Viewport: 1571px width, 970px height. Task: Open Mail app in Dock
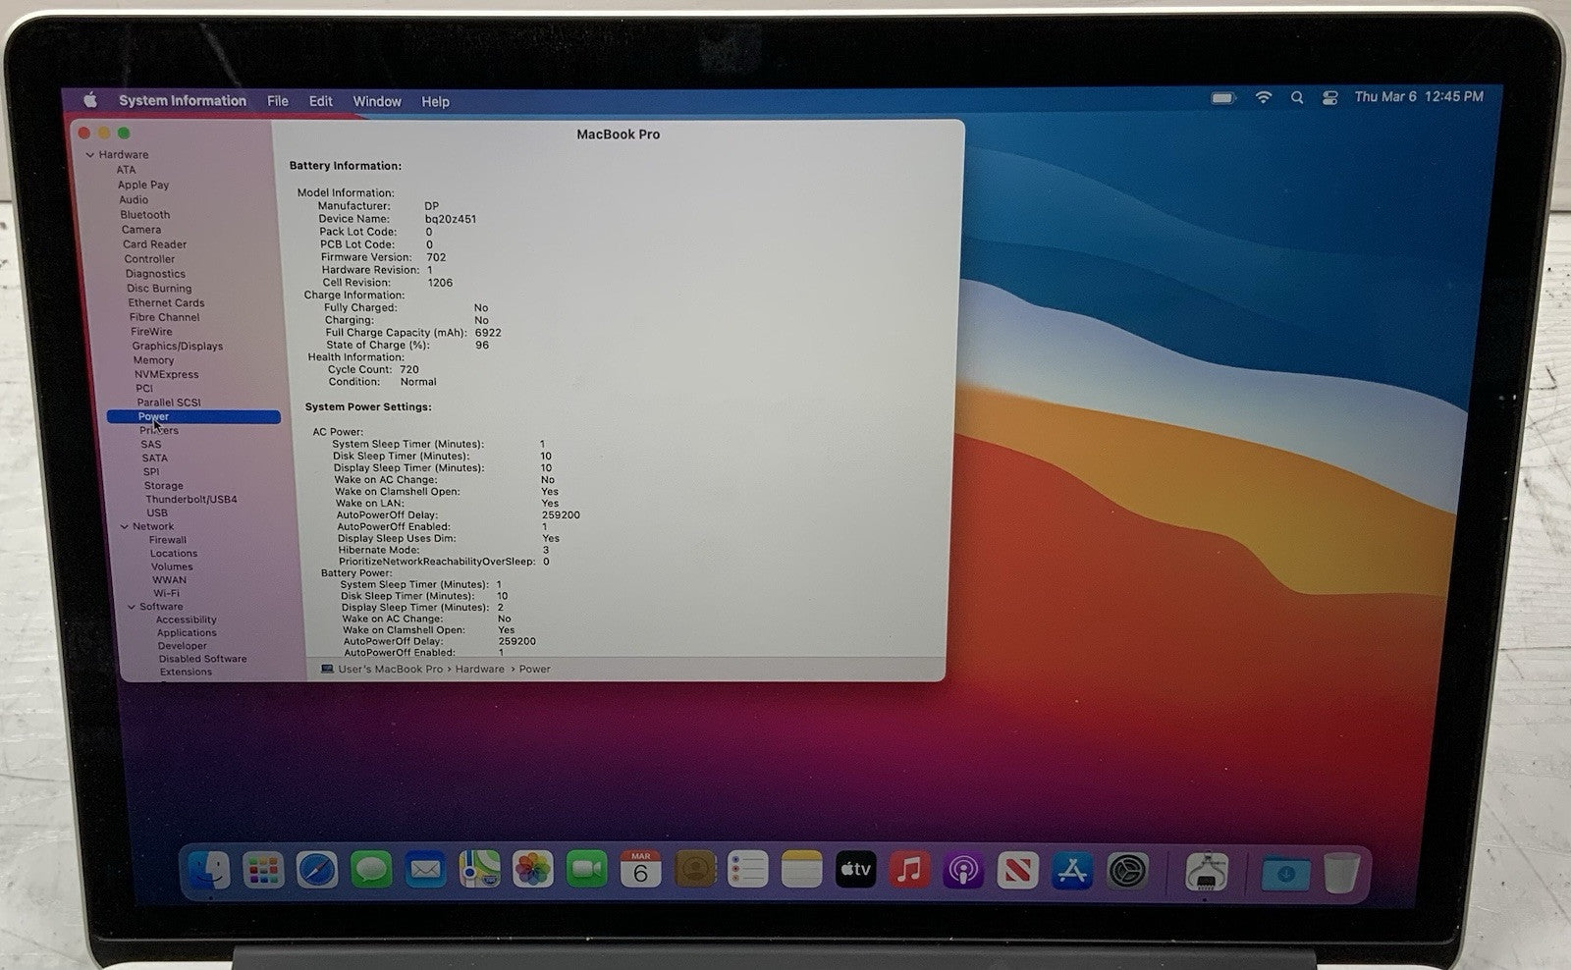click(x=425, y=870)
